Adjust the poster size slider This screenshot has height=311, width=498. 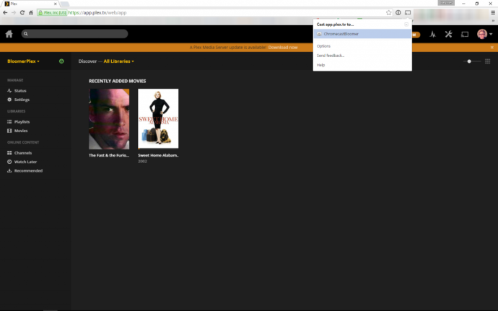coord(469,61)
